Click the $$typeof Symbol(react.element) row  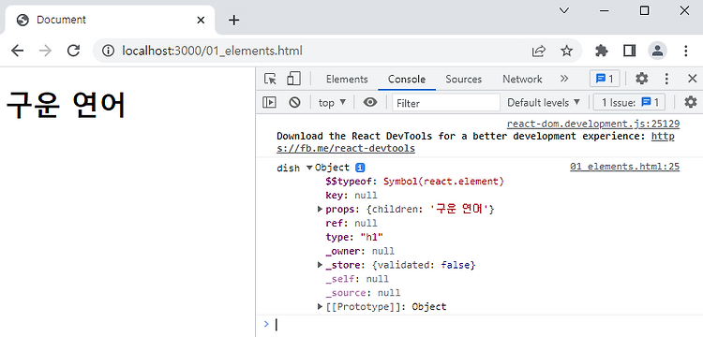coord(414,182)
